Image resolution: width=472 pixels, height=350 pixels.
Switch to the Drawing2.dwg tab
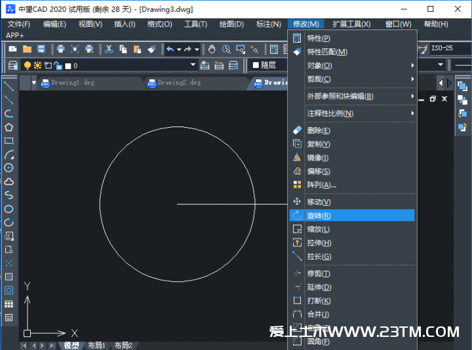178,83
